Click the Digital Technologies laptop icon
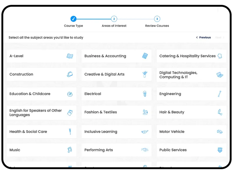The image size is (233, 174). click(220, 75)
